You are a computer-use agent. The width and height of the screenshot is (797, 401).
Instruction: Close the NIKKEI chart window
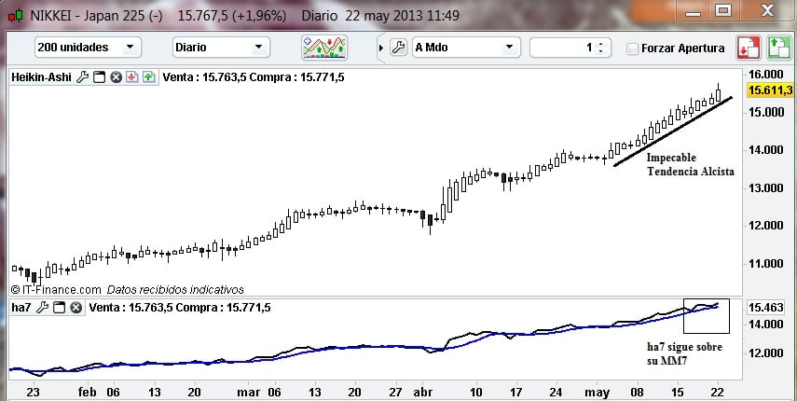766,10
